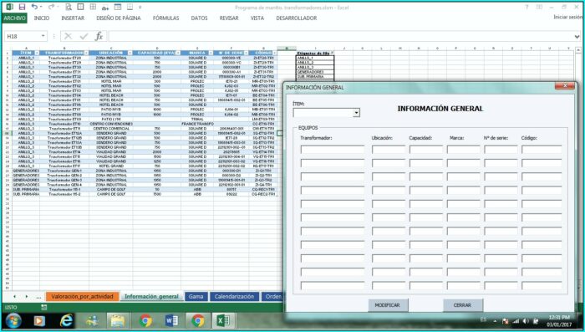Switch to the Excel taskbar icon
The height and width of the screenshot is (332, 585).
[223, 321]
